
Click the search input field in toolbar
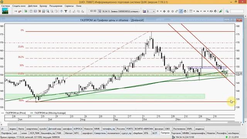(x=237, y=11)
